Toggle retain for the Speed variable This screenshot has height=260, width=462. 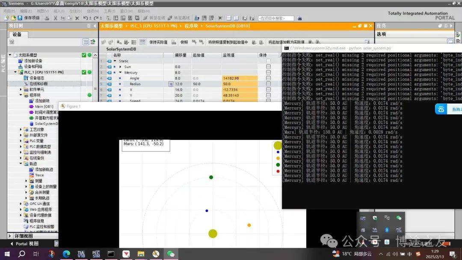pyautogui.click(x=269, y=100)
